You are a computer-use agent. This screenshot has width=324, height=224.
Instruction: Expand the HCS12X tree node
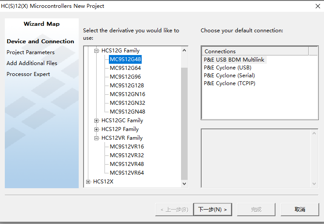(x=88, y=182)
